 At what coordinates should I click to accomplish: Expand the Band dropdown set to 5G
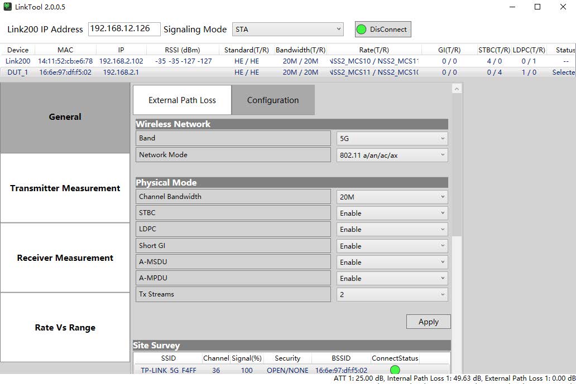392,139
